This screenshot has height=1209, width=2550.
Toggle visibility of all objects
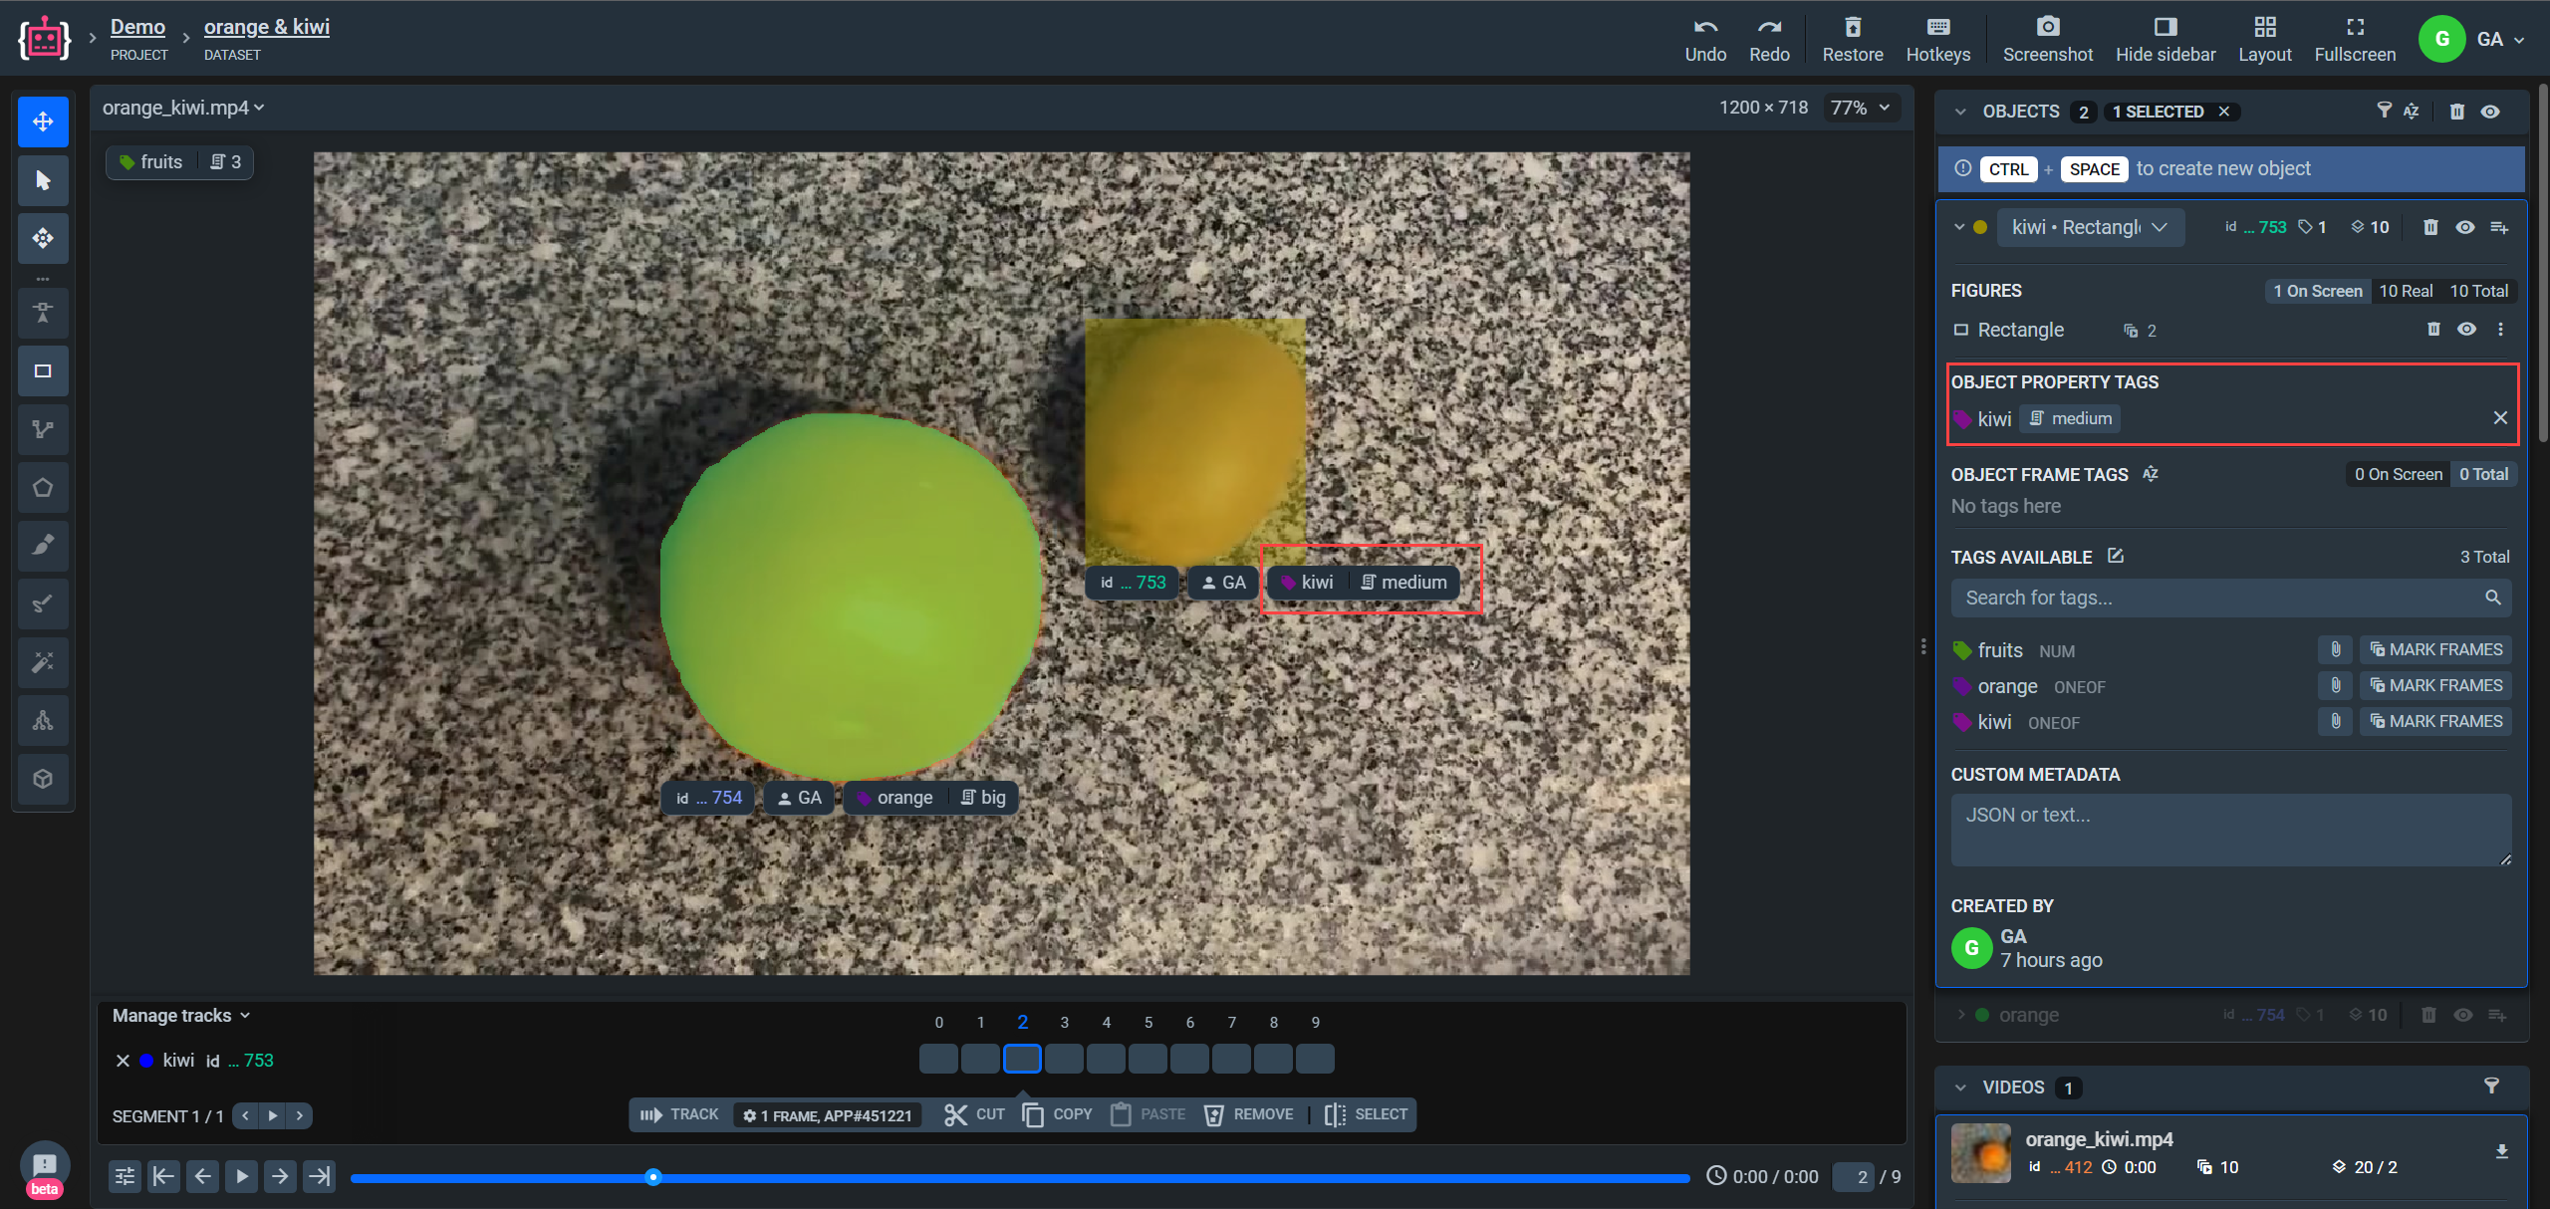tap(2490, 112)
